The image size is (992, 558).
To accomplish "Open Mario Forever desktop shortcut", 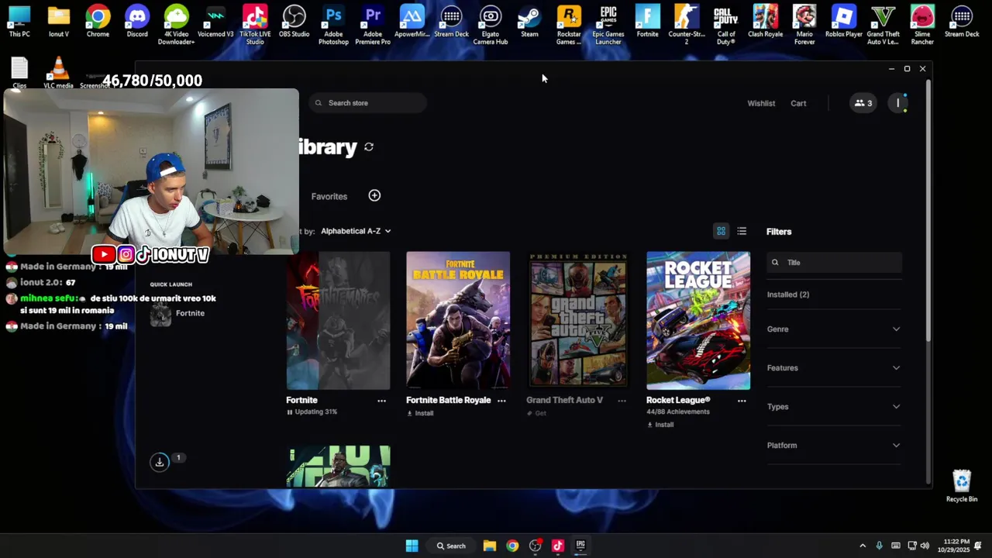I will (804, 25).
